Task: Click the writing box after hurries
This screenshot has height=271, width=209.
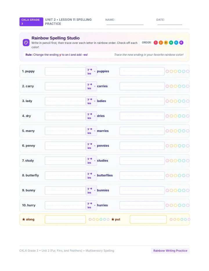Action: 142,205
